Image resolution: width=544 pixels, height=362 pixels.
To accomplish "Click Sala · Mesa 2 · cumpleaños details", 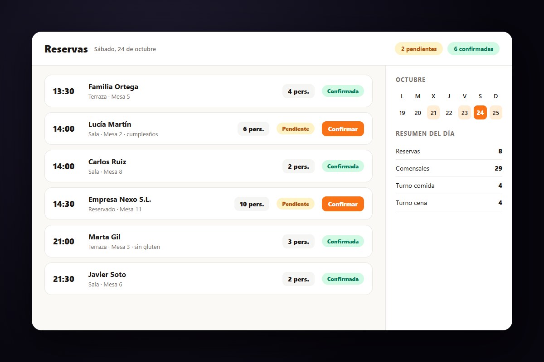I will pyautogui.click(x=123, y=134).
